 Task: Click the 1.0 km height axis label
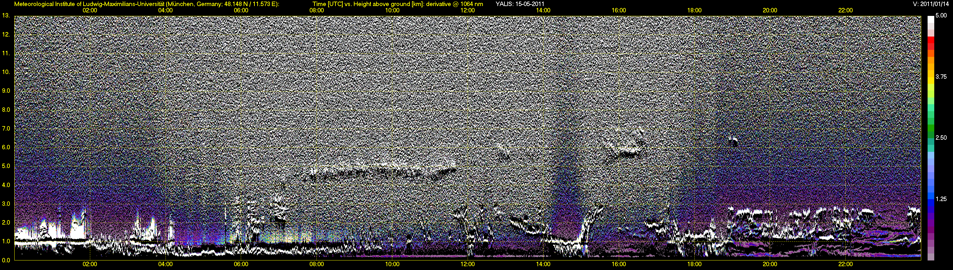point(6,241)
